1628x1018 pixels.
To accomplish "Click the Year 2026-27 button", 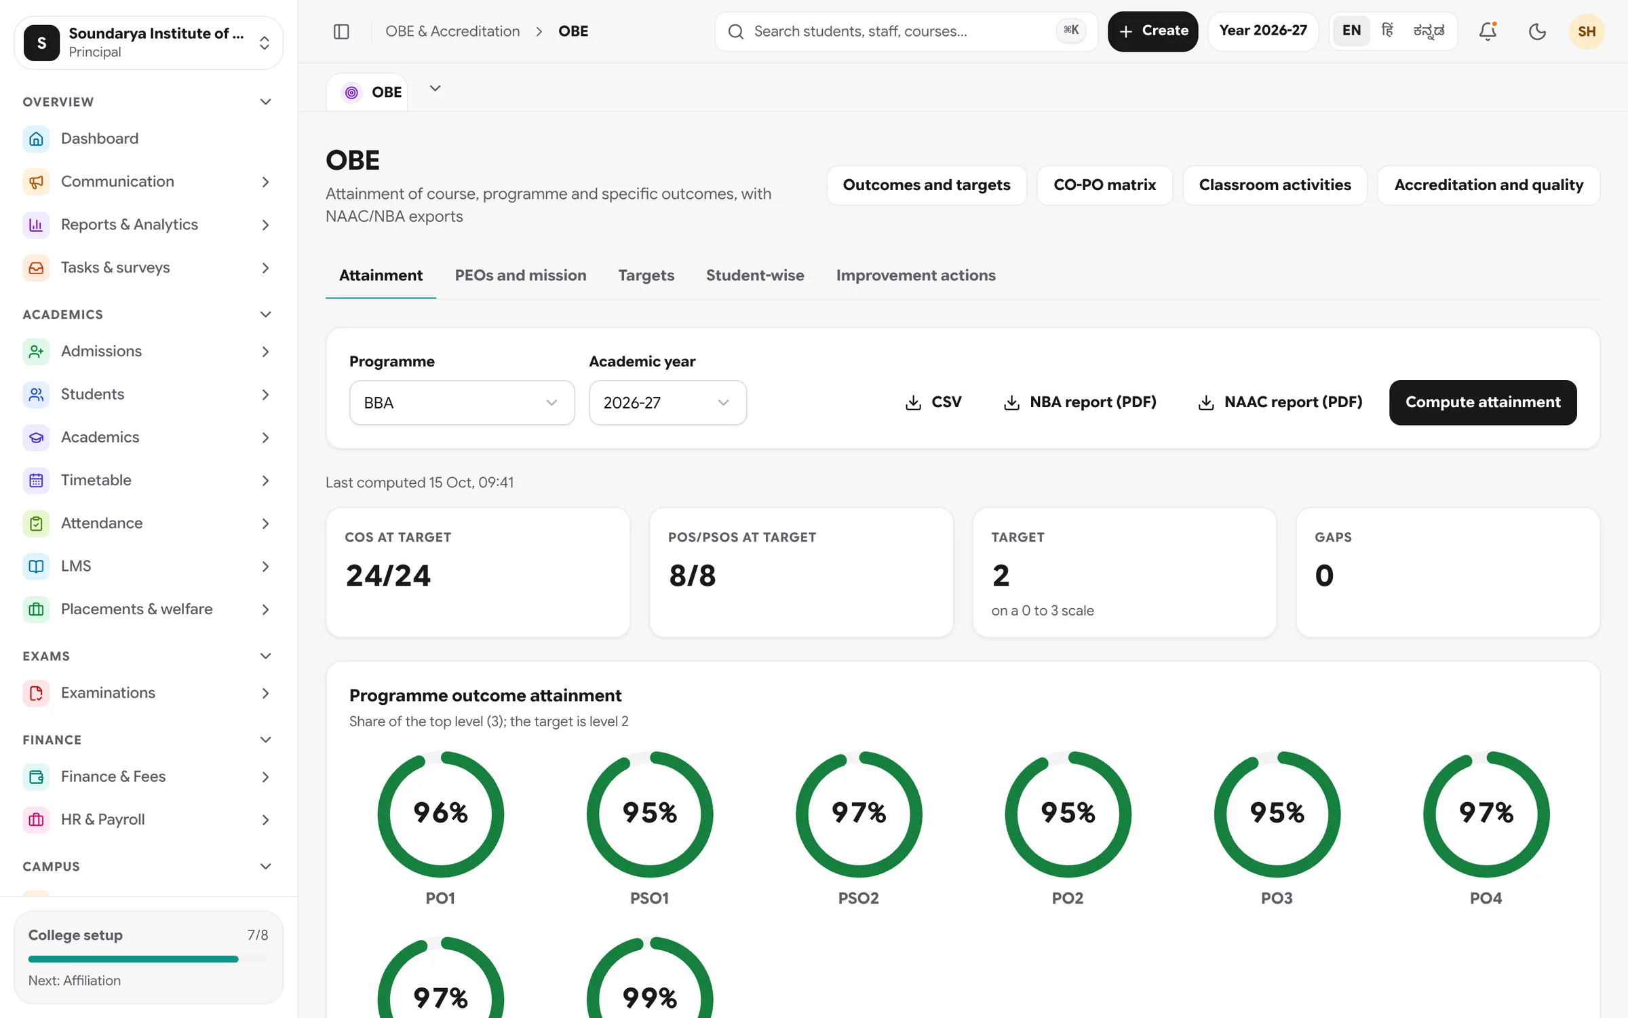I will point(1262,31).
